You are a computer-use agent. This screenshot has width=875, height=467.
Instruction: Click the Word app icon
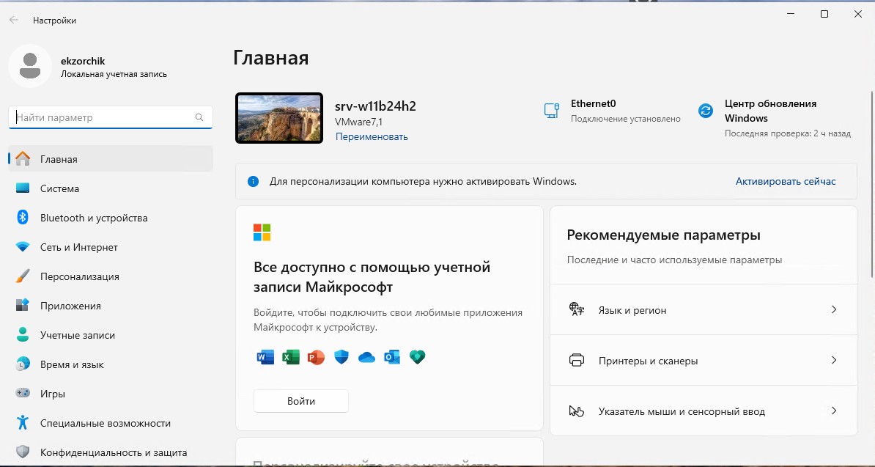click(265, 357)
